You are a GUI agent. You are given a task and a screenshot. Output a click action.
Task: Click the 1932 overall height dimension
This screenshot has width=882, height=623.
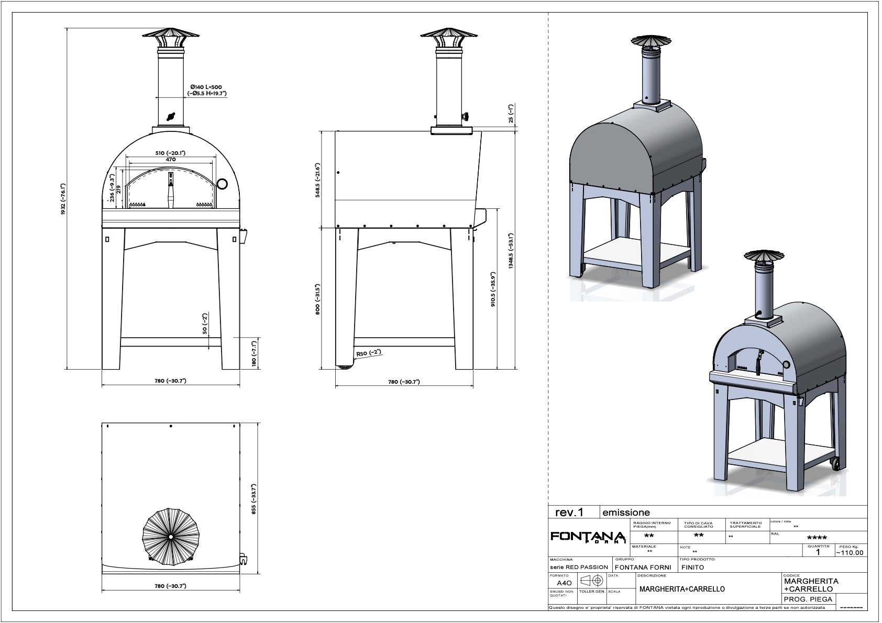pos(63,199)
